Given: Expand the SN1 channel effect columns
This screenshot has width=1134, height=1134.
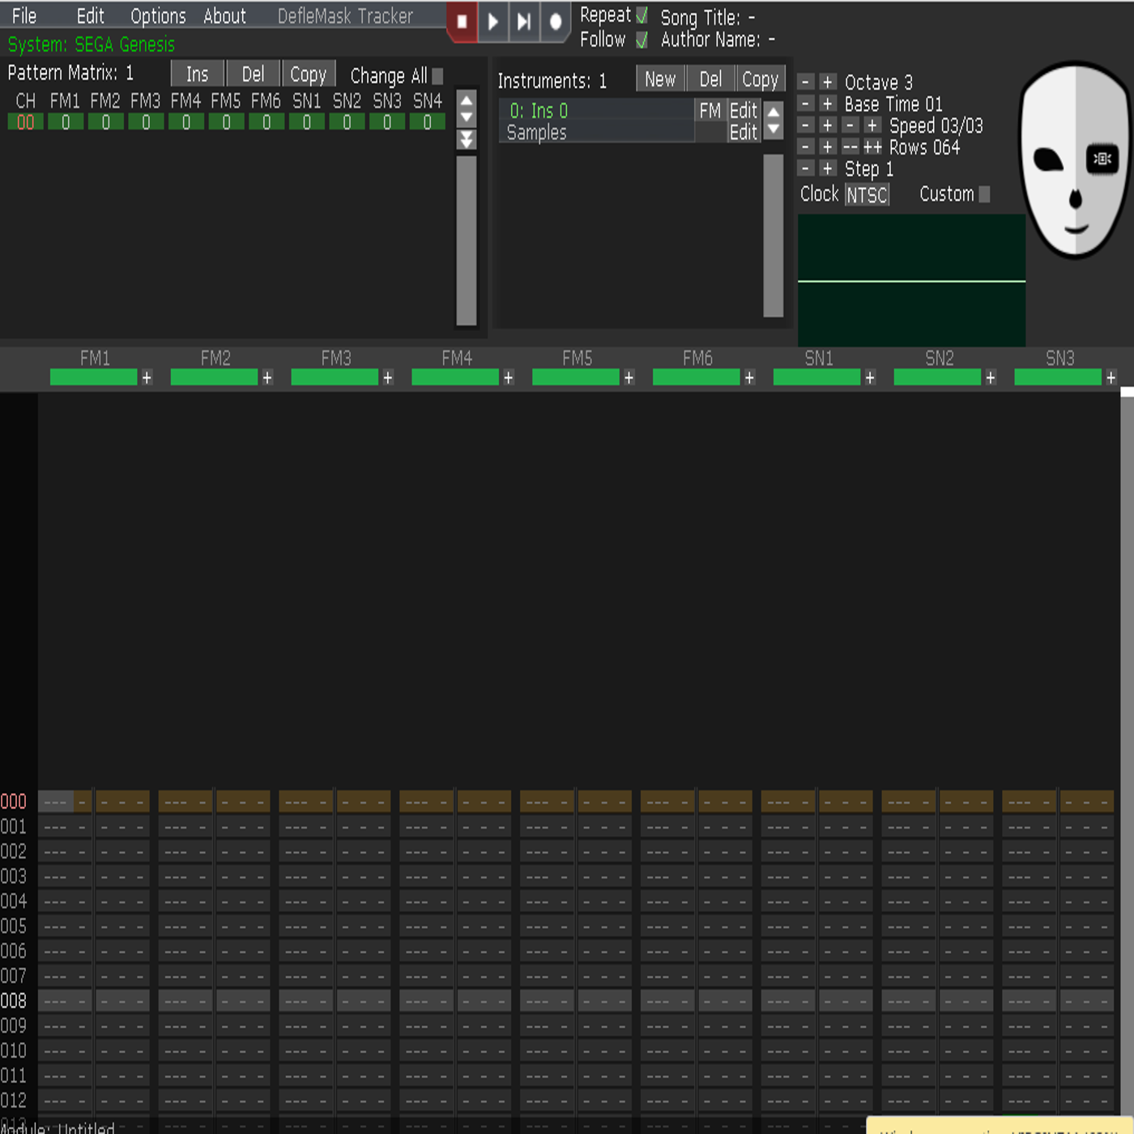Looking at the screenshot, I should point(870,377).
